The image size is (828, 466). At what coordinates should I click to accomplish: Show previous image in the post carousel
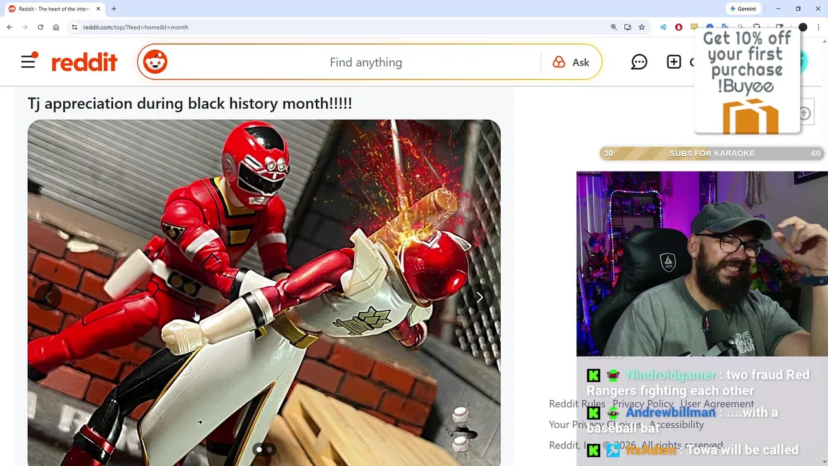pyautogui.click(x=48, y=297)
